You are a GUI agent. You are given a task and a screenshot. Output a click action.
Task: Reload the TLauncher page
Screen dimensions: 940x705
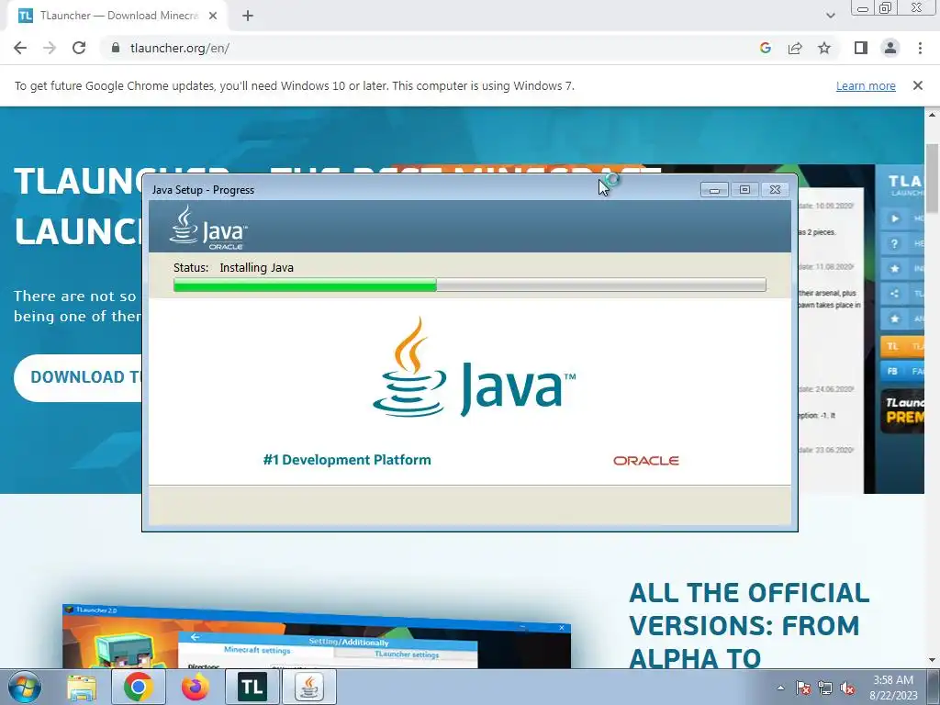coord(79,48)
